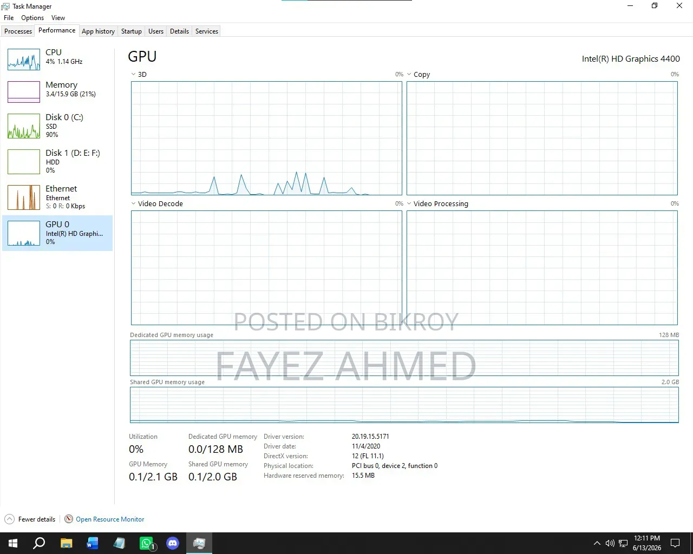Click the network tray icon

coord(623,543)
